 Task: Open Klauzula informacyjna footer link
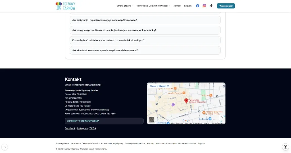[x=166, y=144]
